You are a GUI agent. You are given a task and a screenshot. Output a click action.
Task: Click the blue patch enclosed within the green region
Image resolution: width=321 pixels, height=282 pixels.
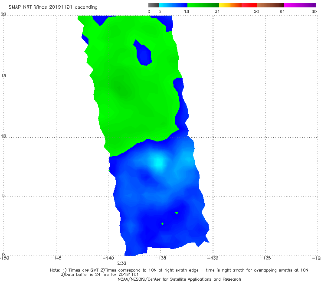tap(144, 54)
